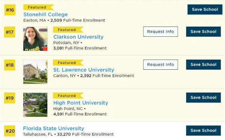Request Info for Clarkson University
Image resolution: width=225 pixels, height=140 pixels.
pyautogui.click(x=161, y=32)
